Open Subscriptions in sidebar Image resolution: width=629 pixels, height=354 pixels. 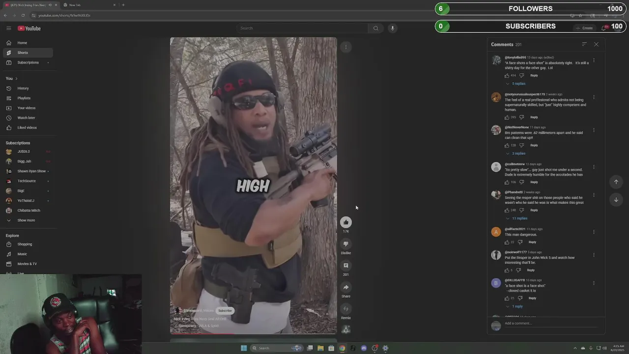pyautogui.click(x=28, y=62)
